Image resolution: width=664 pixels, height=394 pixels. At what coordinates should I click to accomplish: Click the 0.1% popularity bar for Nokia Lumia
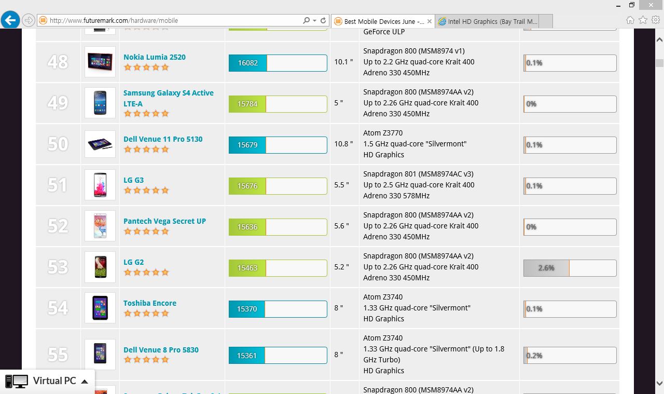pyautogui.click(x=570, y=63)
